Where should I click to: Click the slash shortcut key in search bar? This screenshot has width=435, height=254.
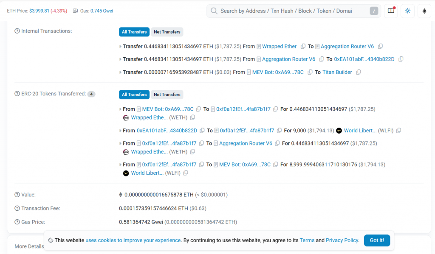tap(374, 11)
